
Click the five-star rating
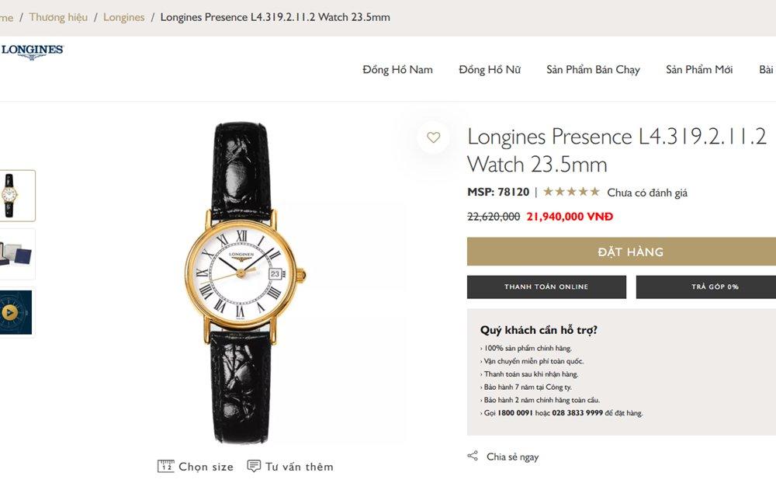coord(571,192)
